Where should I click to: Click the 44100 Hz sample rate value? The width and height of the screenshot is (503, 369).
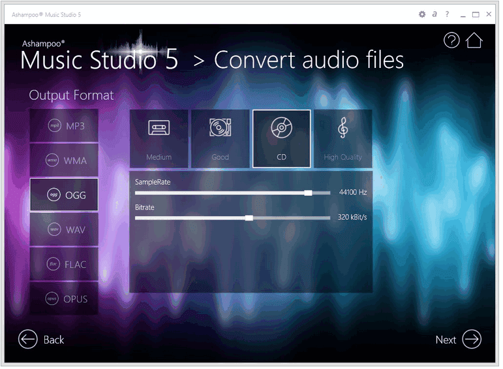pyautogui.click(x=353, y=193)
